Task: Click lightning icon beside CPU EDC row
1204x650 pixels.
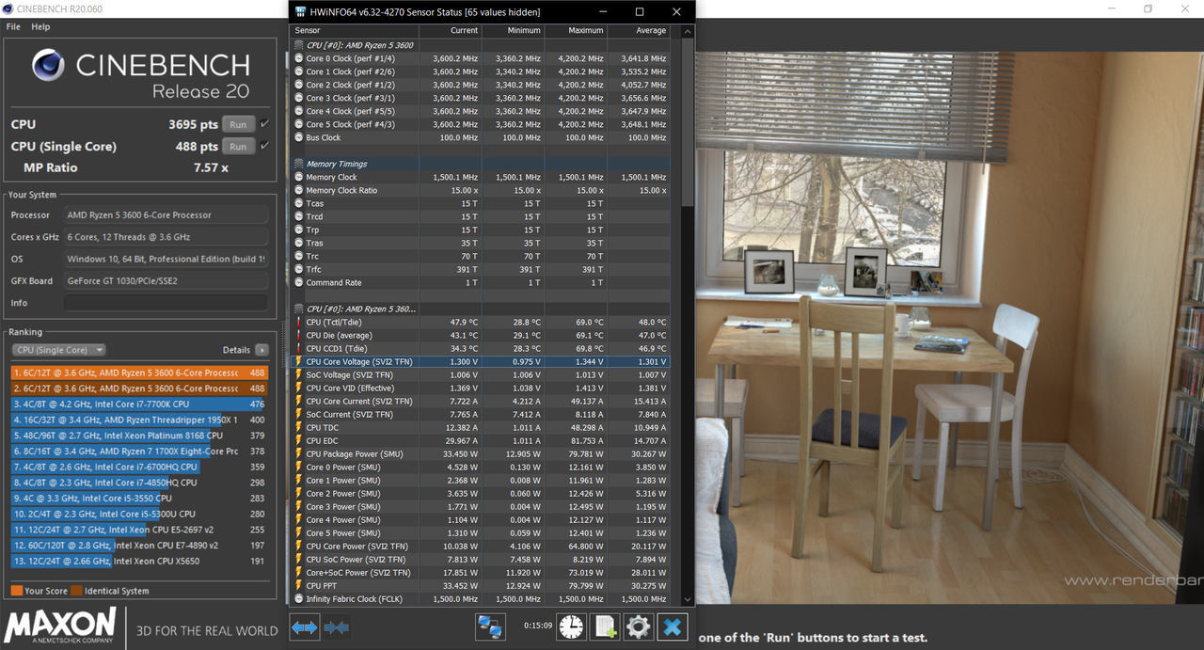Action: pos(298,440)
